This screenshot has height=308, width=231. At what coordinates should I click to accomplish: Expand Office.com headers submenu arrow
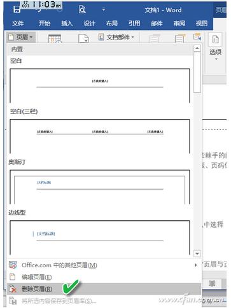coord(195,265)
